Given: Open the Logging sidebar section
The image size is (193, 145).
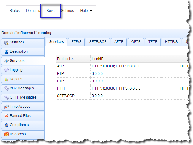Looking at the screenshot, I should tap(23, 70).
